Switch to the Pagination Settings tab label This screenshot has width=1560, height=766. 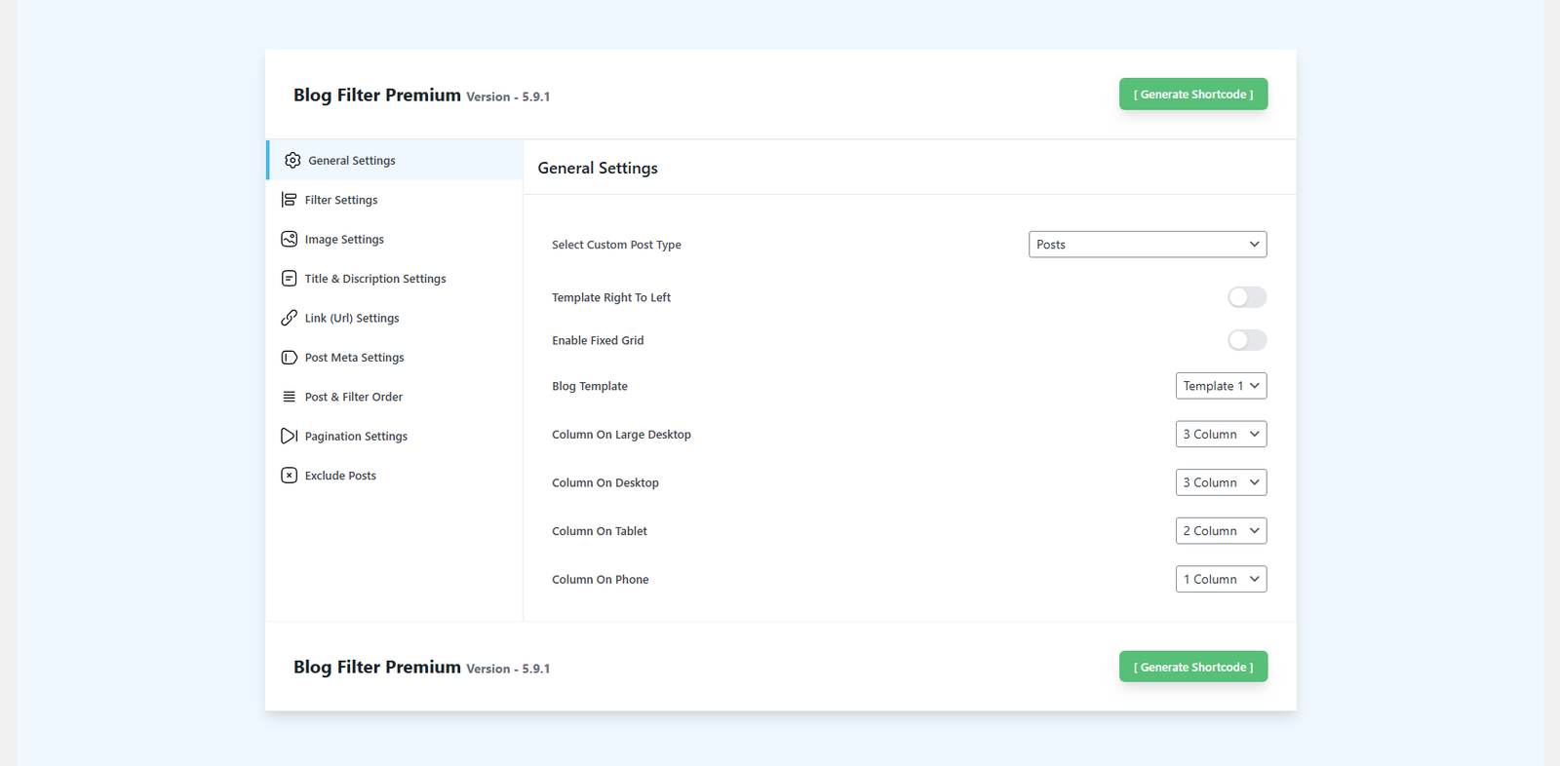click(x=356, y=437)
